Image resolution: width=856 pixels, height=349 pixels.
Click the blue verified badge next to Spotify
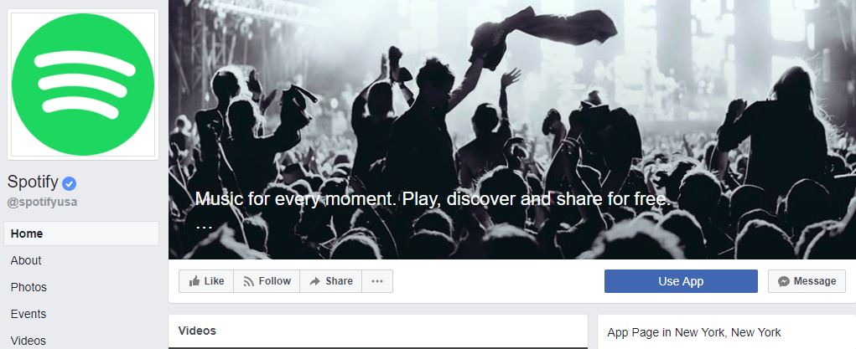coord(70,183)
